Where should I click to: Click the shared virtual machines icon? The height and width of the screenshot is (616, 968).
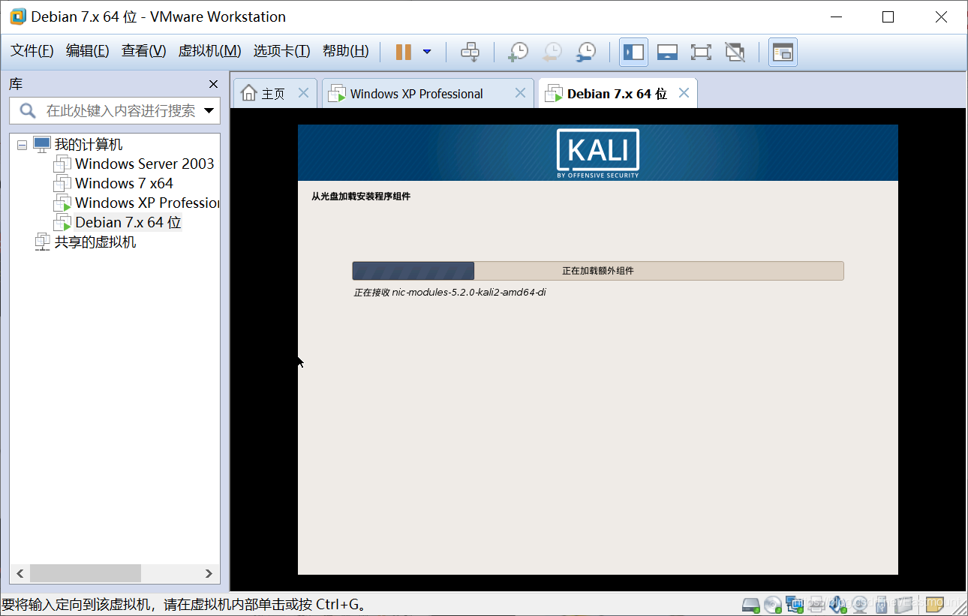43,242
